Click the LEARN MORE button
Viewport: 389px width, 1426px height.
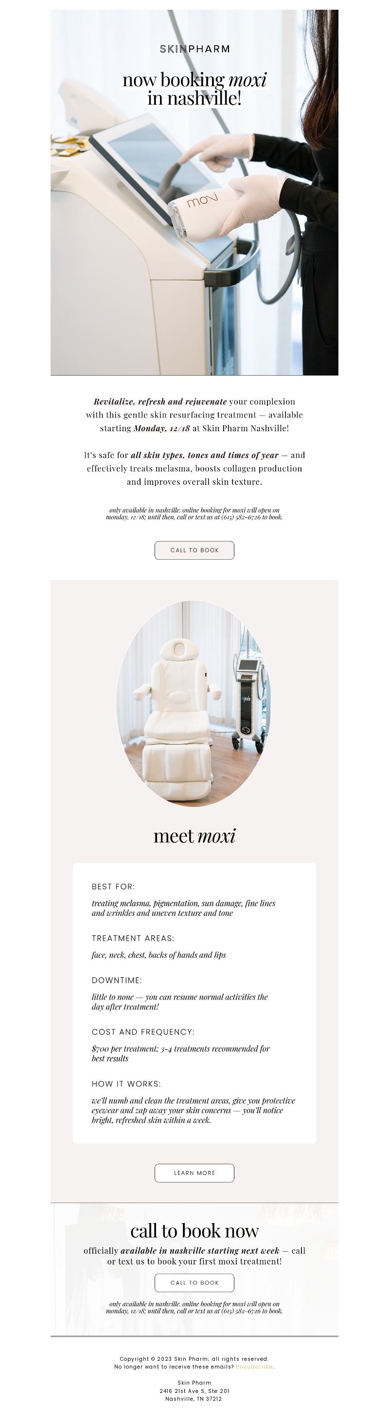pyautogui.click(x=194, y=1173)
